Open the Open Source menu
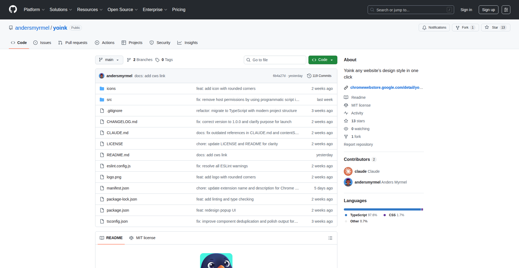The image size is (519, 268). click(122, 10)
